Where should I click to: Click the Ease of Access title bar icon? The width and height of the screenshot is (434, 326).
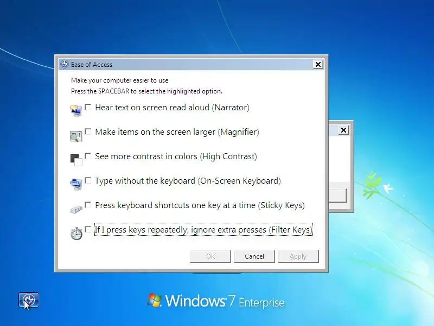click(65, 64)
